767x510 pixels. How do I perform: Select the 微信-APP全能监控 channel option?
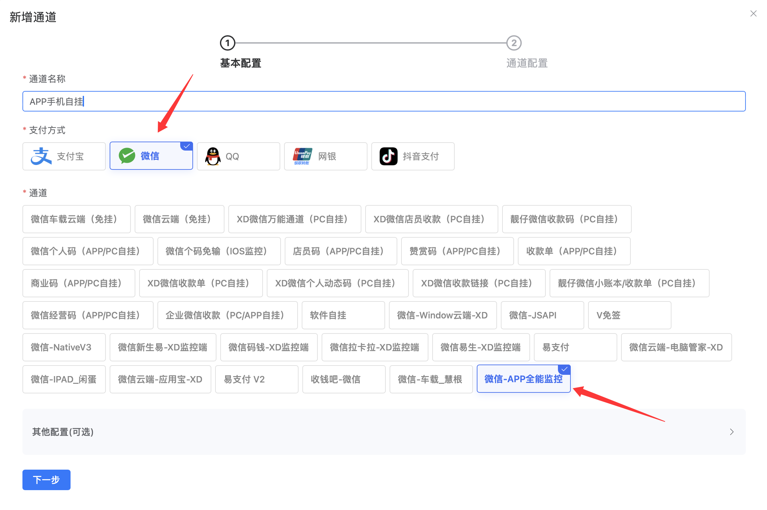(x=524, y=379)
